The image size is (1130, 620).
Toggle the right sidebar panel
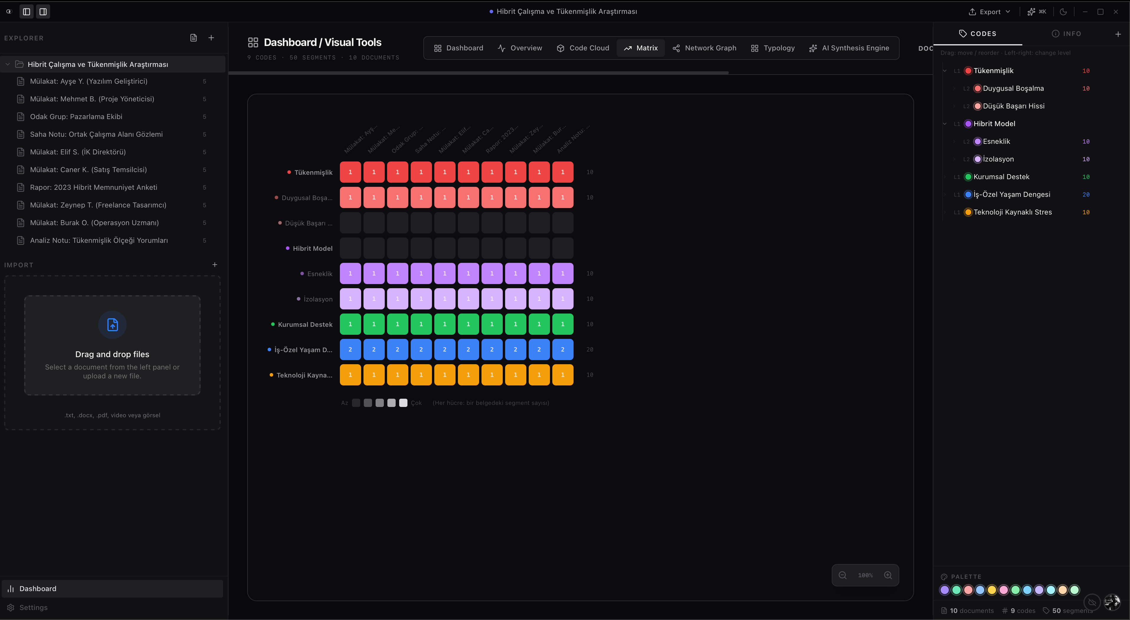click(x=43, y=12)
